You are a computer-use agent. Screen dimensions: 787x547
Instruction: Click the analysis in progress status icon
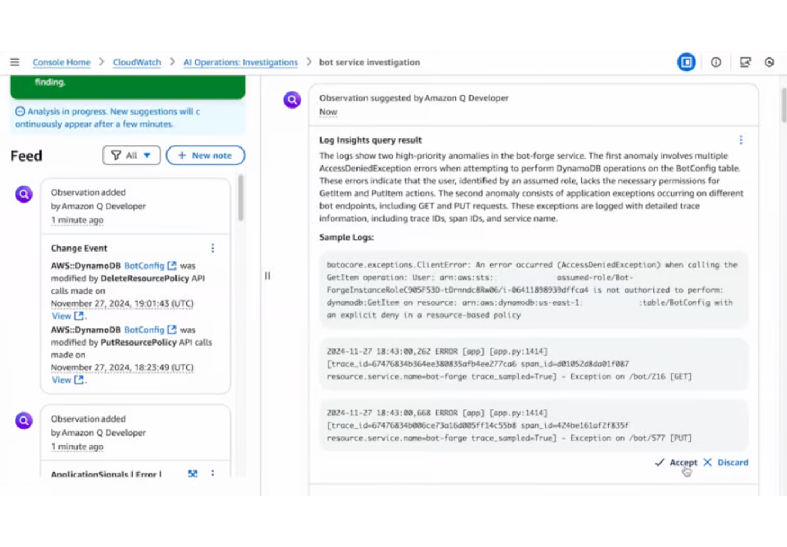[20, 111]
